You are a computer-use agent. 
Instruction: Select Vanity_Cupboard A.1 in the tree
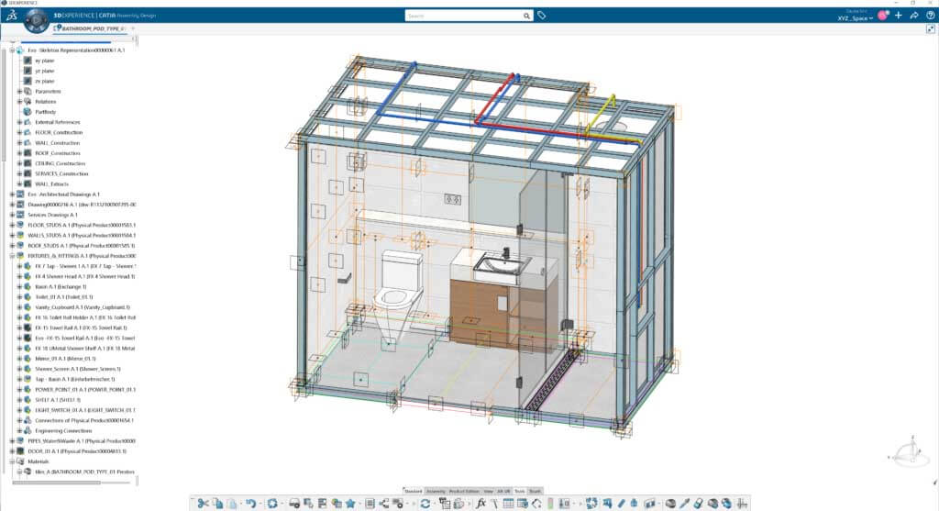tap(83, 307)
